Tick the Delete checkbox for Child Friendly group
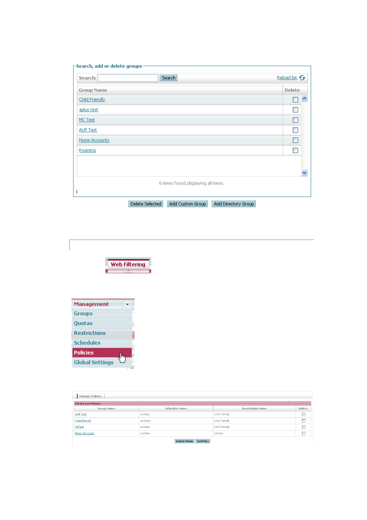Viewport: 367px width, 520px height. pyautogui.click(x=295, y=100)
